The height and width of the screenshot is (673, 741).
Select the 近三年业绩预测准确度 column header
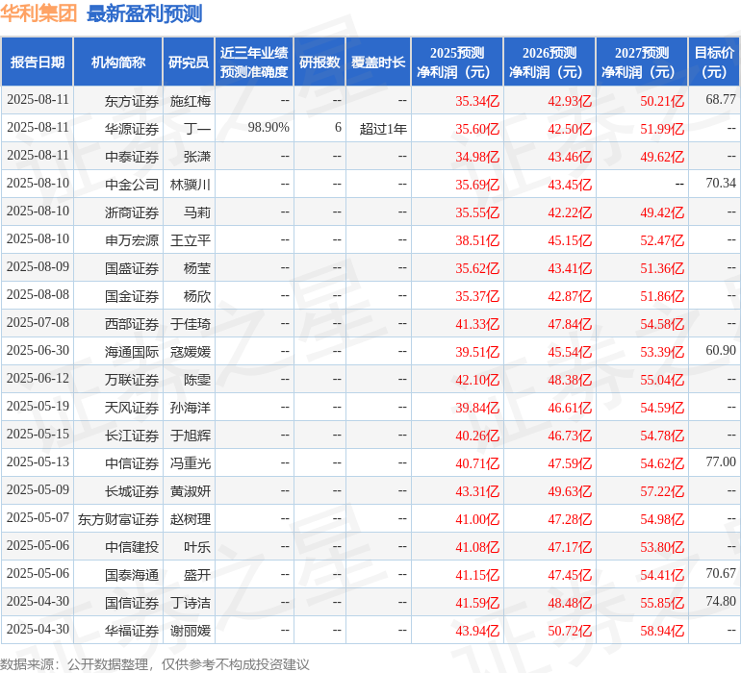254,62
